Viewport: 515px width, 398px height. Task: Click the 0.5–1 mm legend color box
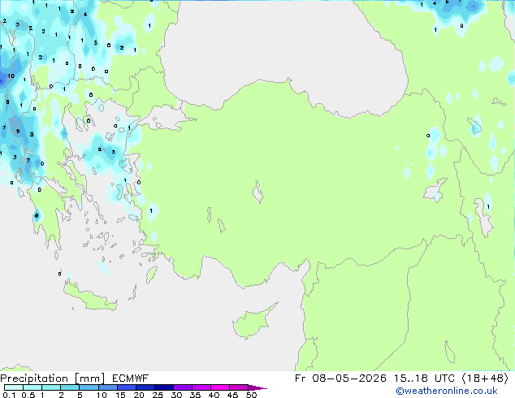[x=32, y=387]
